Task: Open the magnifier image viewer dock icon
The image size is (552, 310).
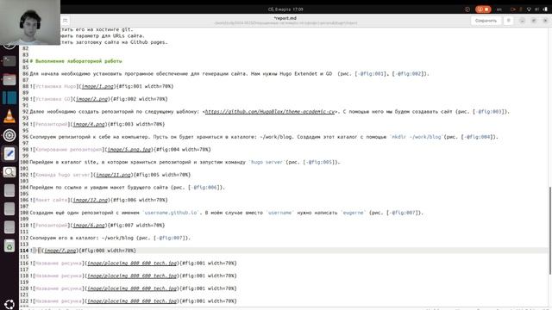Action: pos(9,172)
